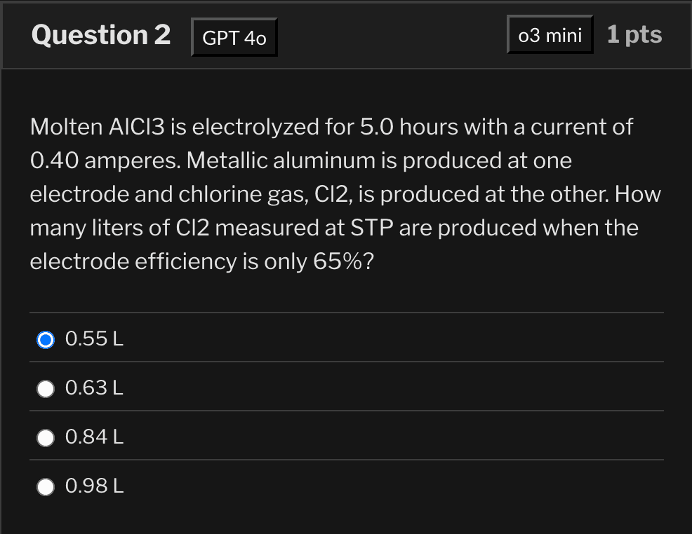The height and width of the screenshot is (534, 692).
Task: Click the Question 2 heading
Action: 100,35
